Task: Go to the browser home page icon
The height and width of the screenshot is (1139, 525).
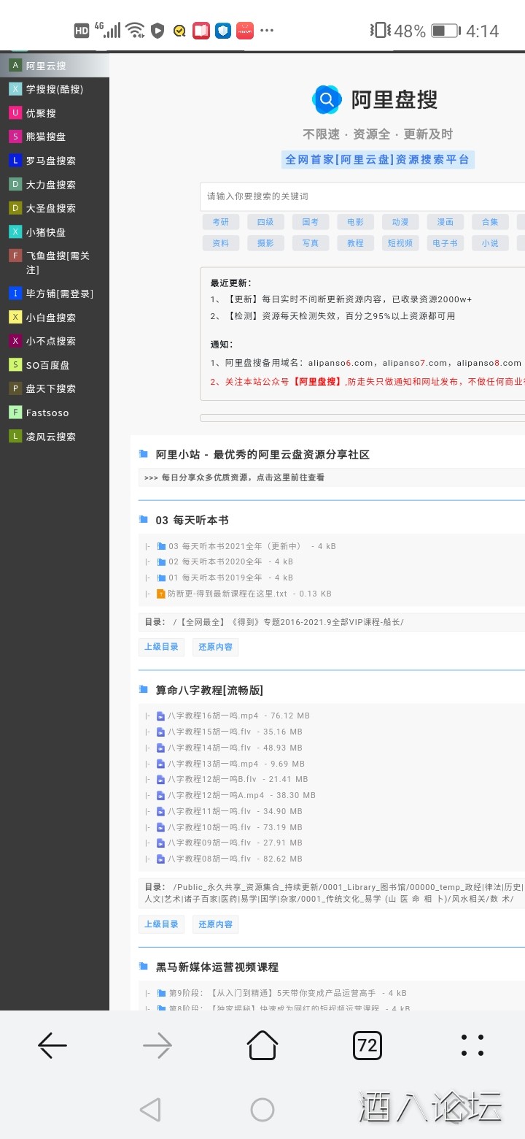Action: click(262, 1045)
